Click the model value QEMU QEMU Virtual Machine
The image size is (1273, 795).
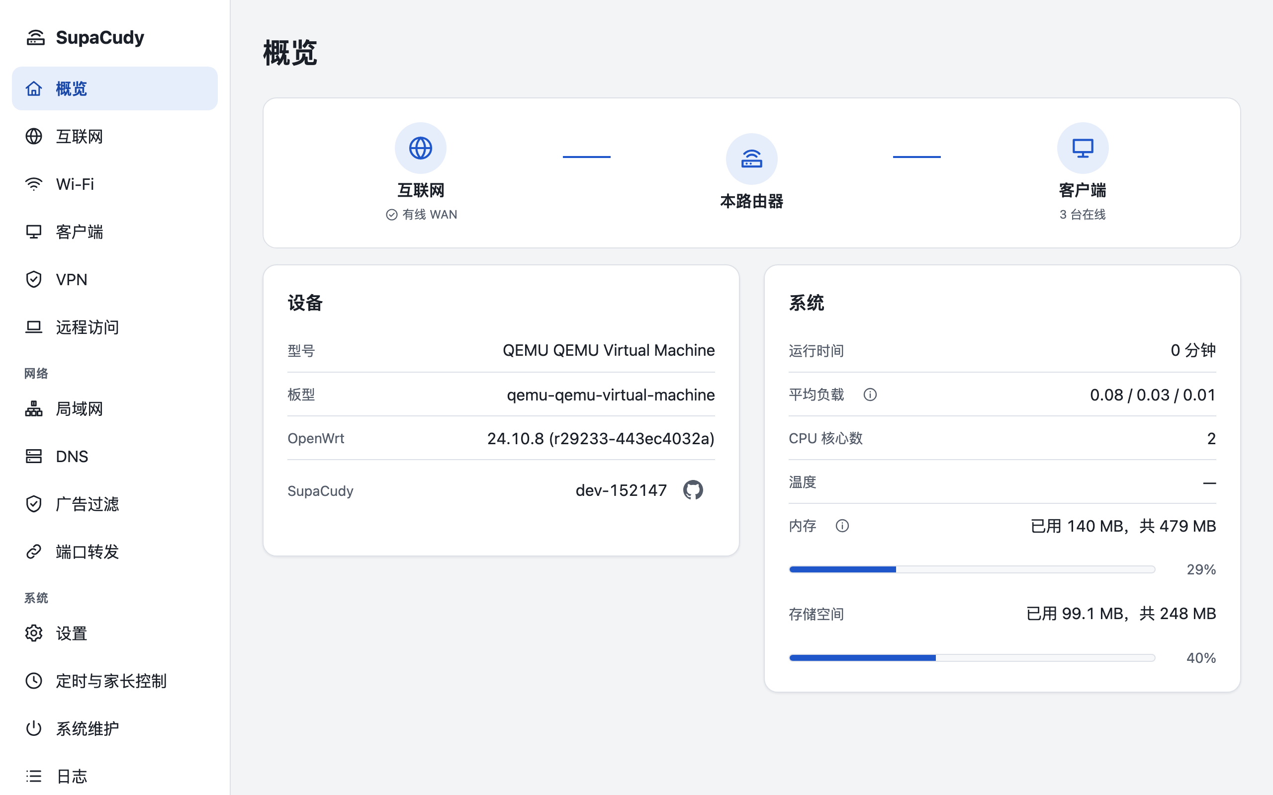(x=609, y=350)
